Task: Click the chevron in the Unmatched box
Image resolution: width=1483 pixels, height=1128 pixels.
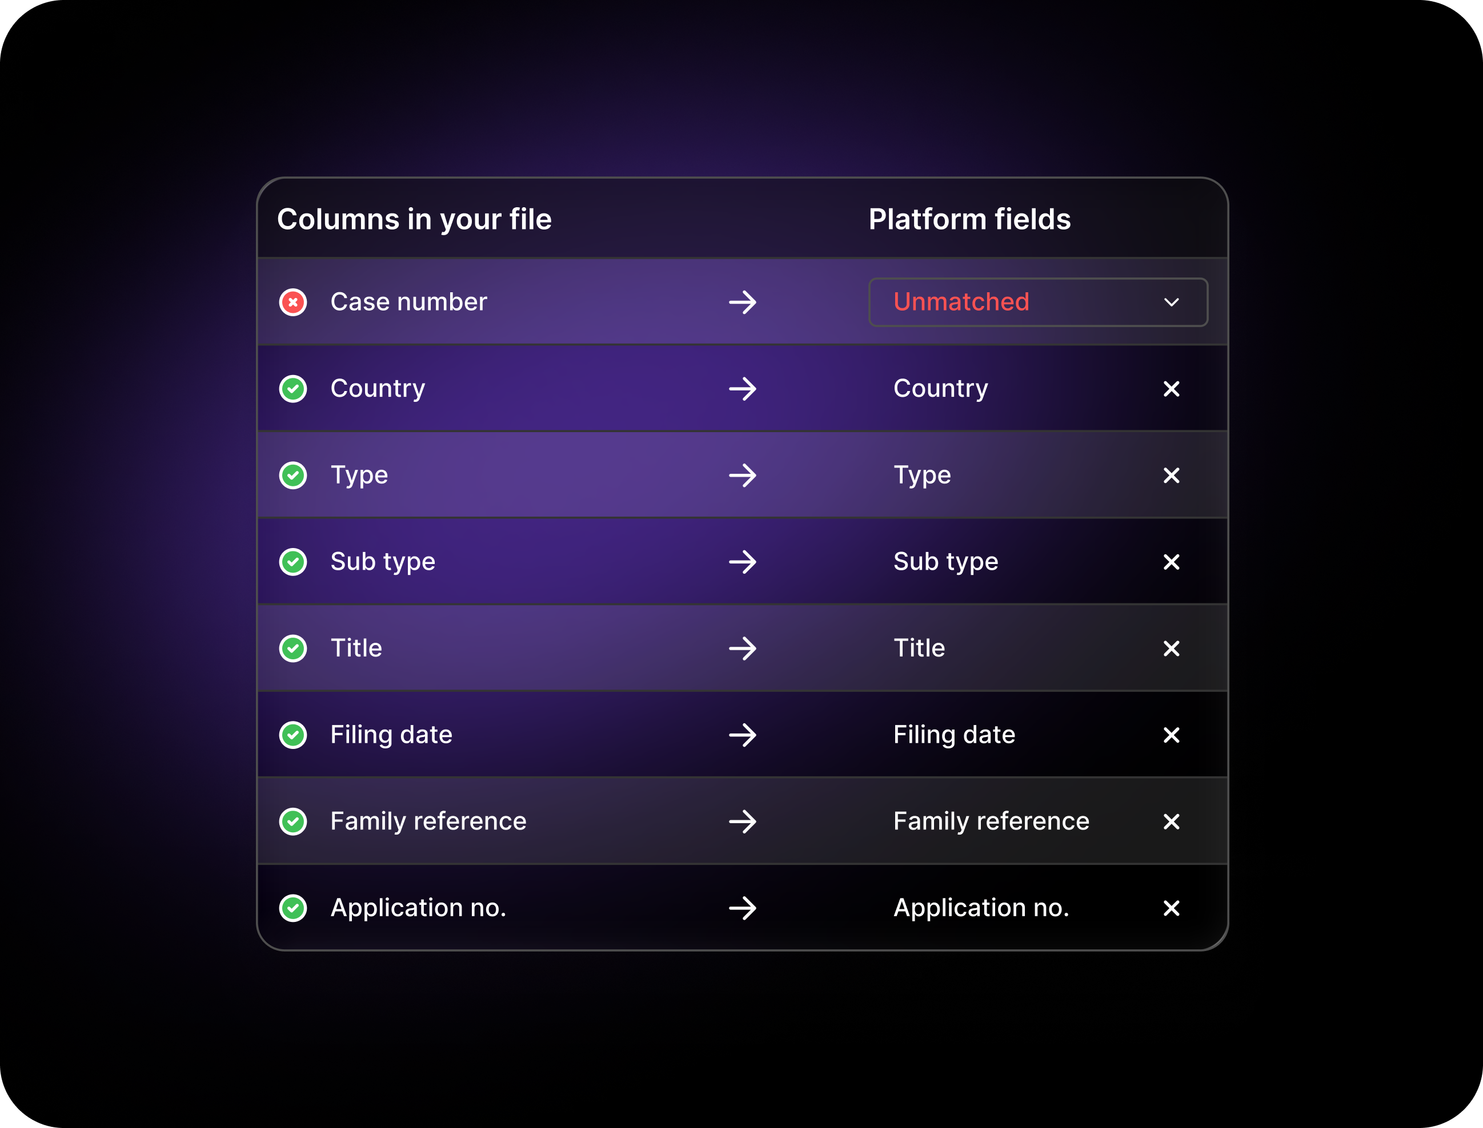Action: point(1171,302)
